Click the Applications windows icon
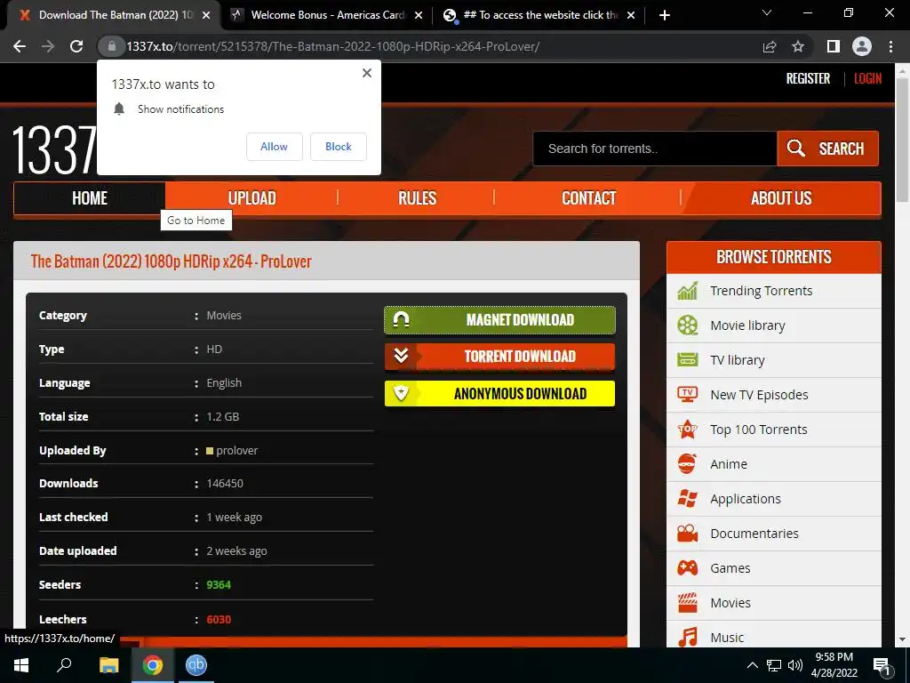Image resolution: width=910 pixels, height=683 pixels. 688,499
